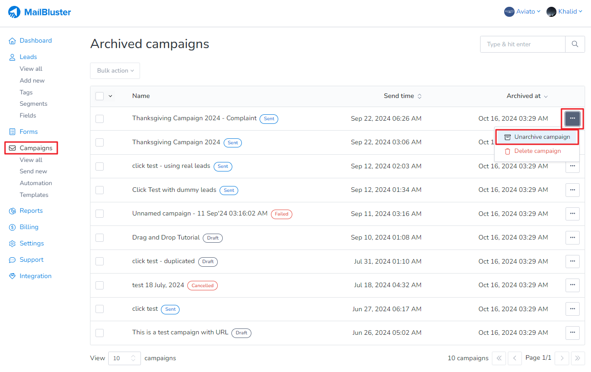Select checkbox for test 18 July, 2024
This screenshot has height=372, width=591.
pos(100,285)
